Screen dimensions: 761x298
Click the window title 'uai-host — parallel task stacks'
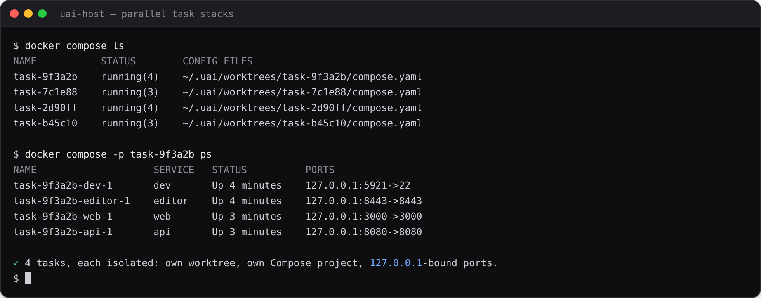(x=146, y=14)
